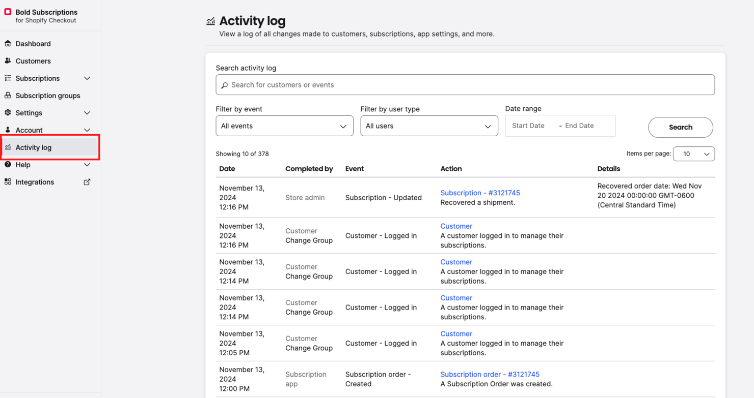Select the Dashboard home icon
754x398 pixels.
(8, 44)
